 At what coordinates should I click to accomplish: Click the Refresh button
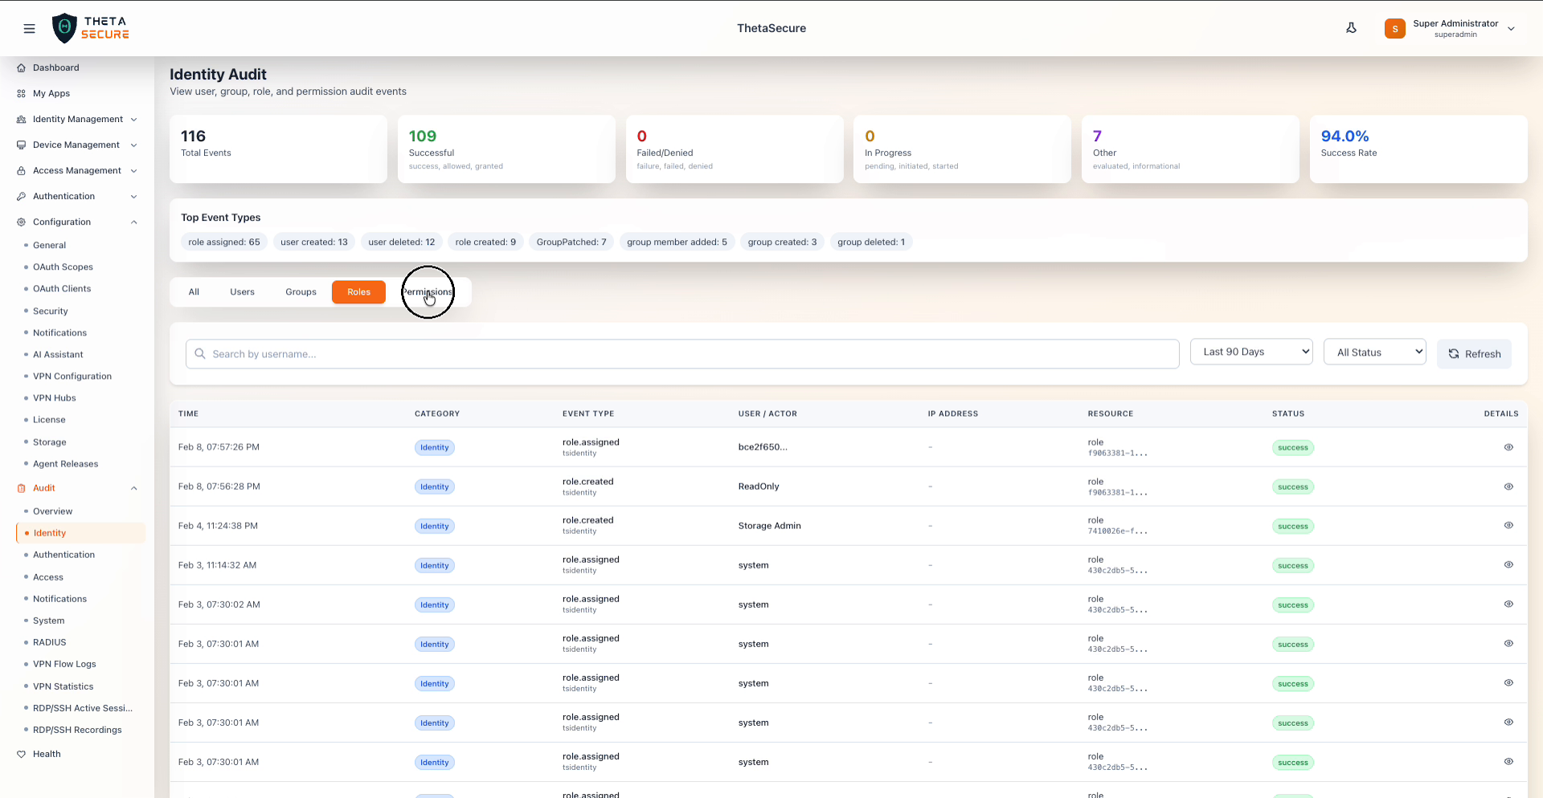point(1474,354)
